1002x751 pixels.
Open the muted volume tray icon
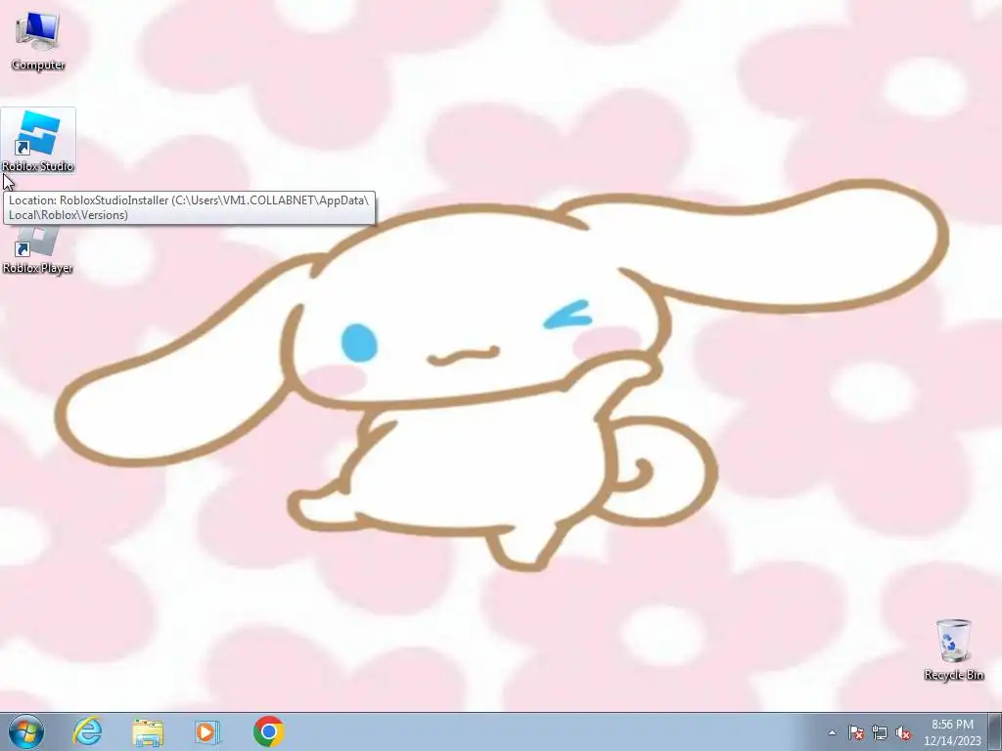click(903, 732)
